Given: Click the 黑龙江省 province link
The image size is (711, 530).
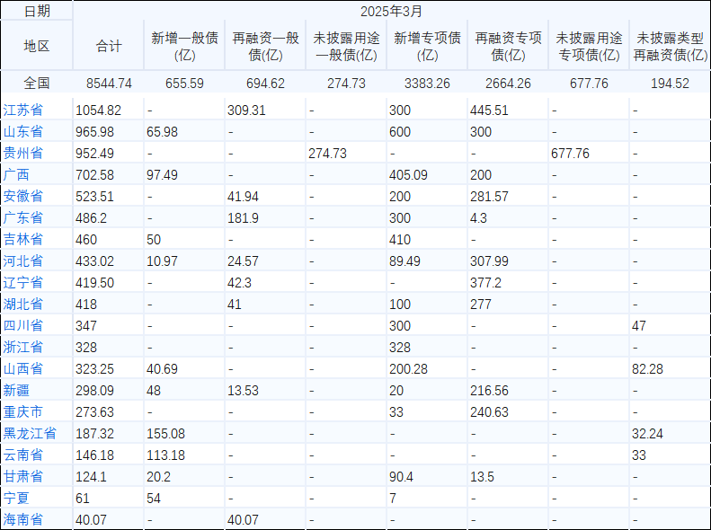Looking at the screenshot, I should [30, 433].
